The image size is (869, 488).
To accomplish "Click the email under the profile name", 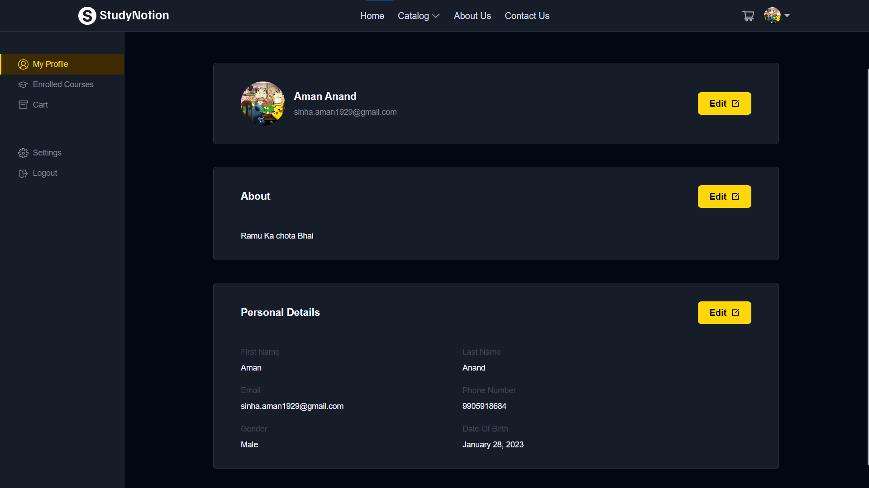I will pos(345,112).
